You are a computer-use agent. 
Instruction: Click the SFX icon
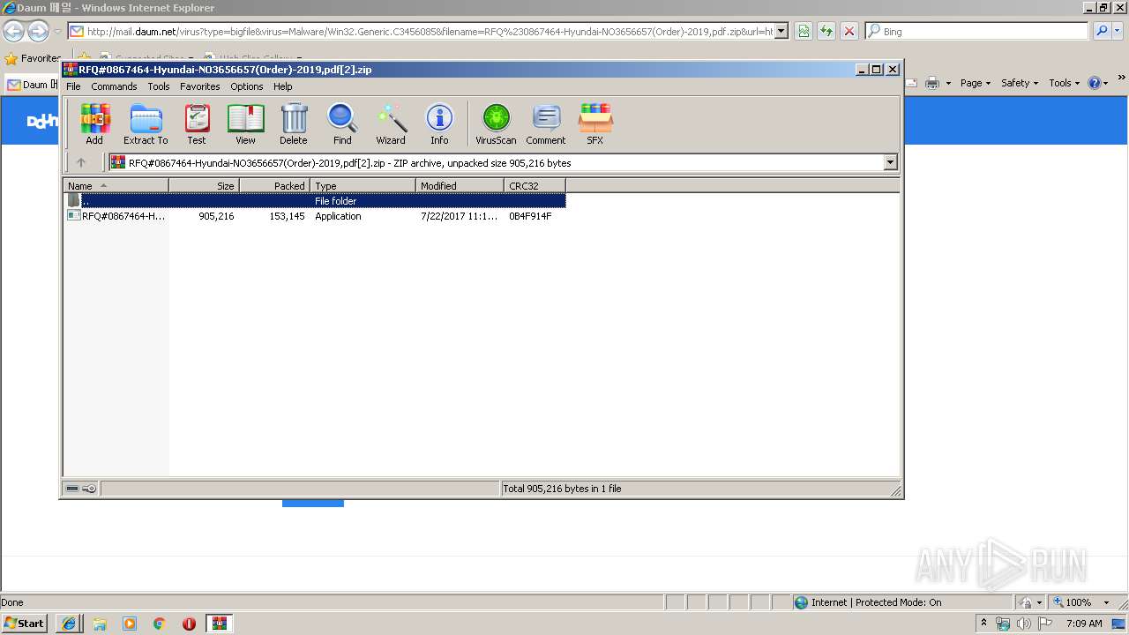pos(595,123)
